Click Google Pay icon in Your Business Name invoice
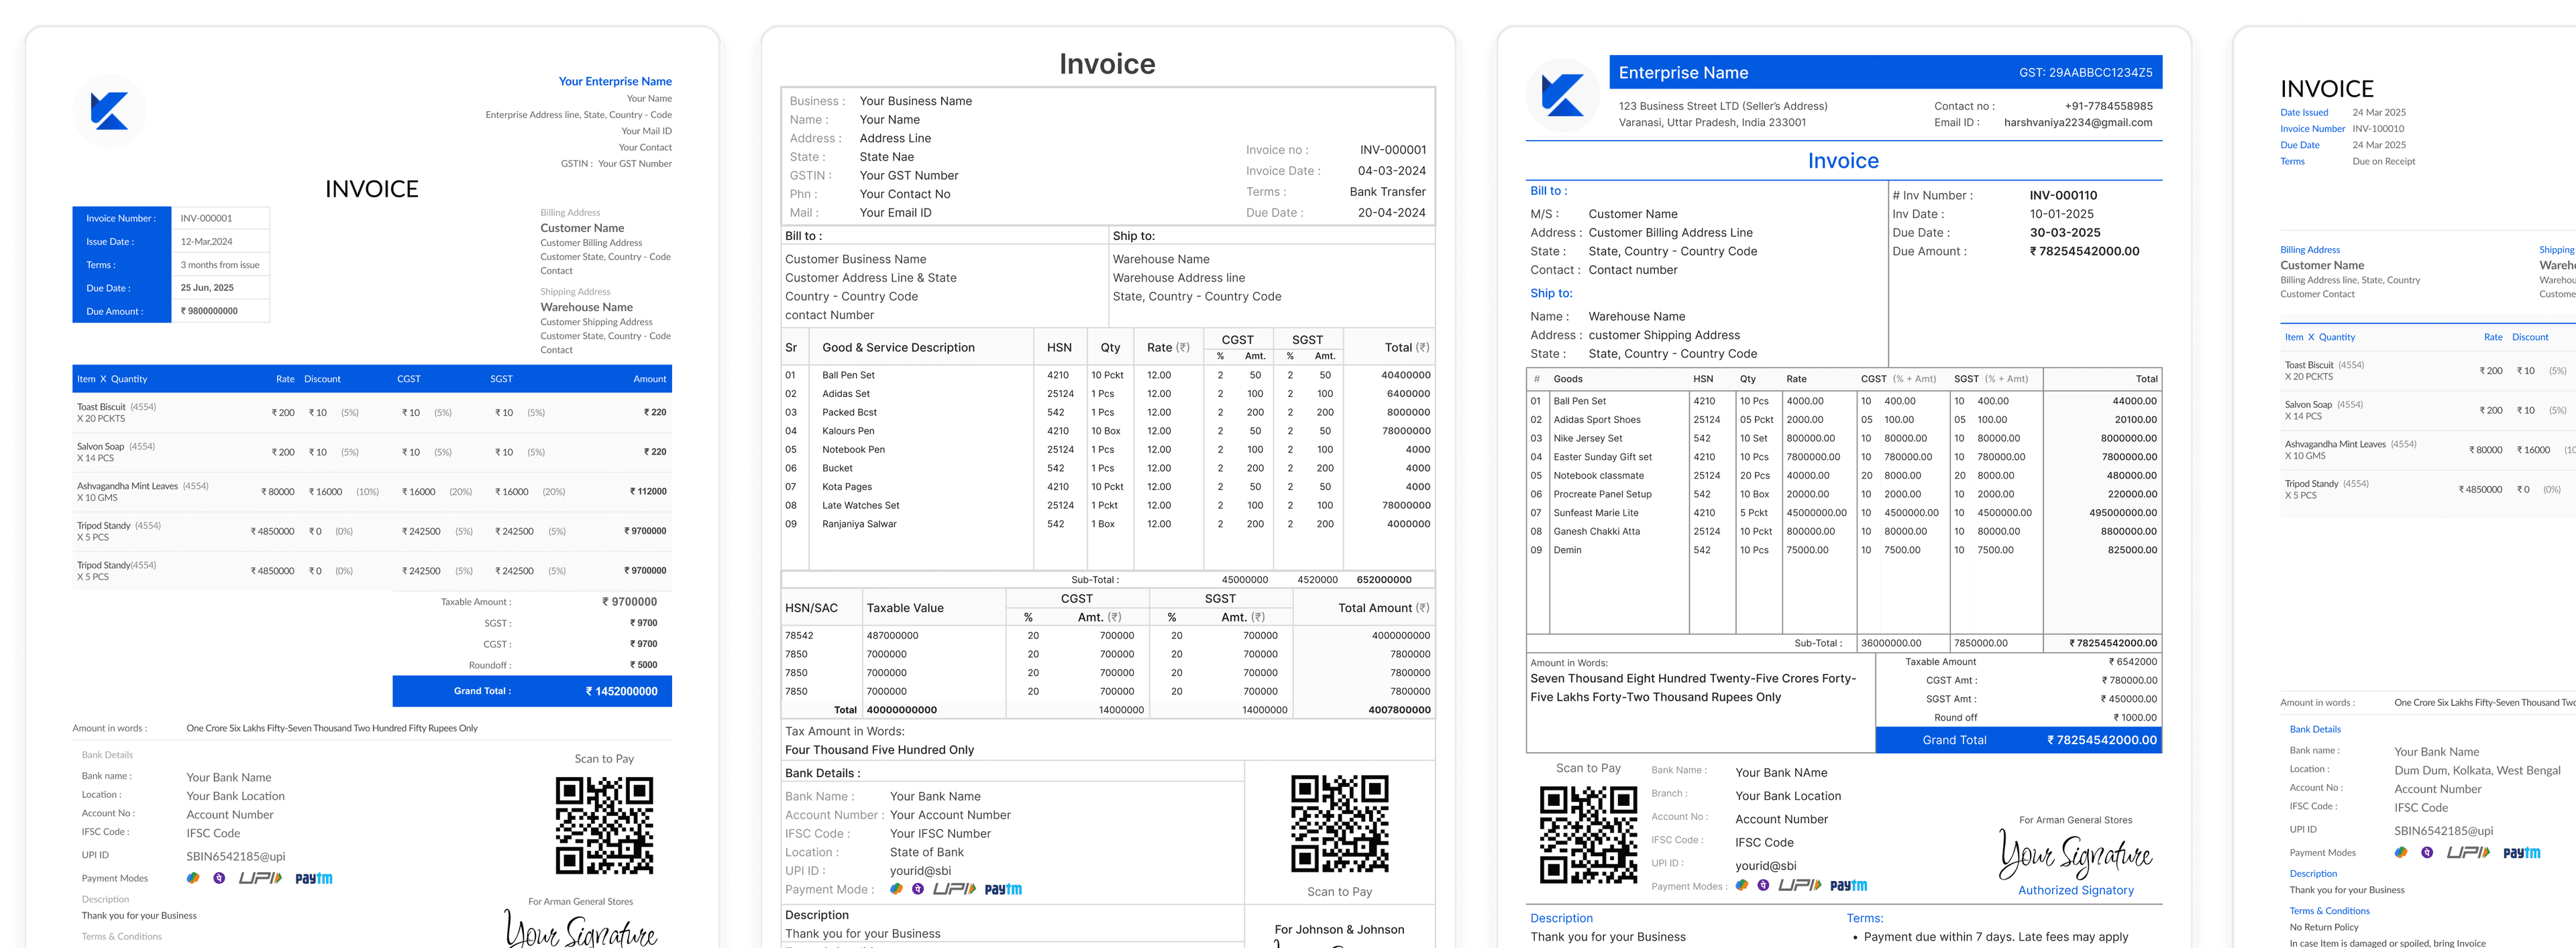Viewport: 2576px width, 948px height. [897, 889]
